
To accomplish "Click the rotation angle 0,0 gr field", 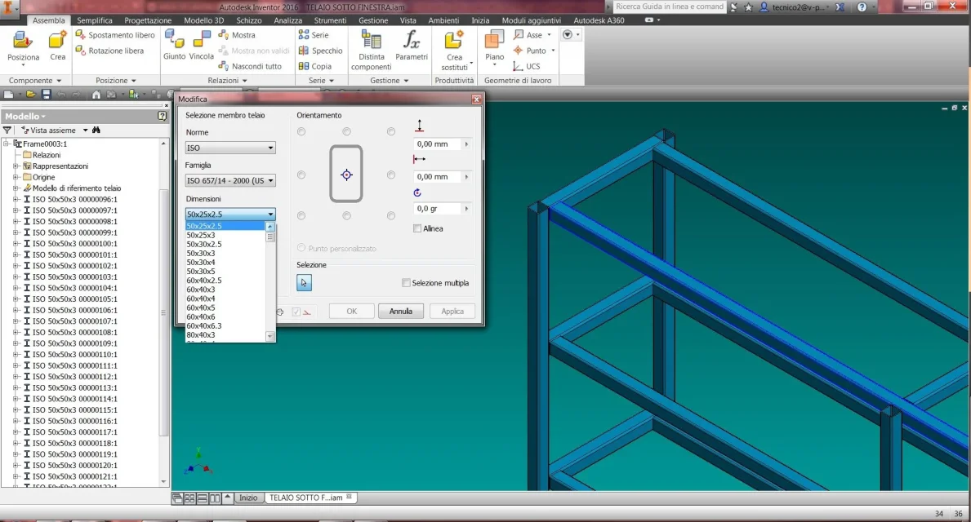I will pos(438,209).
